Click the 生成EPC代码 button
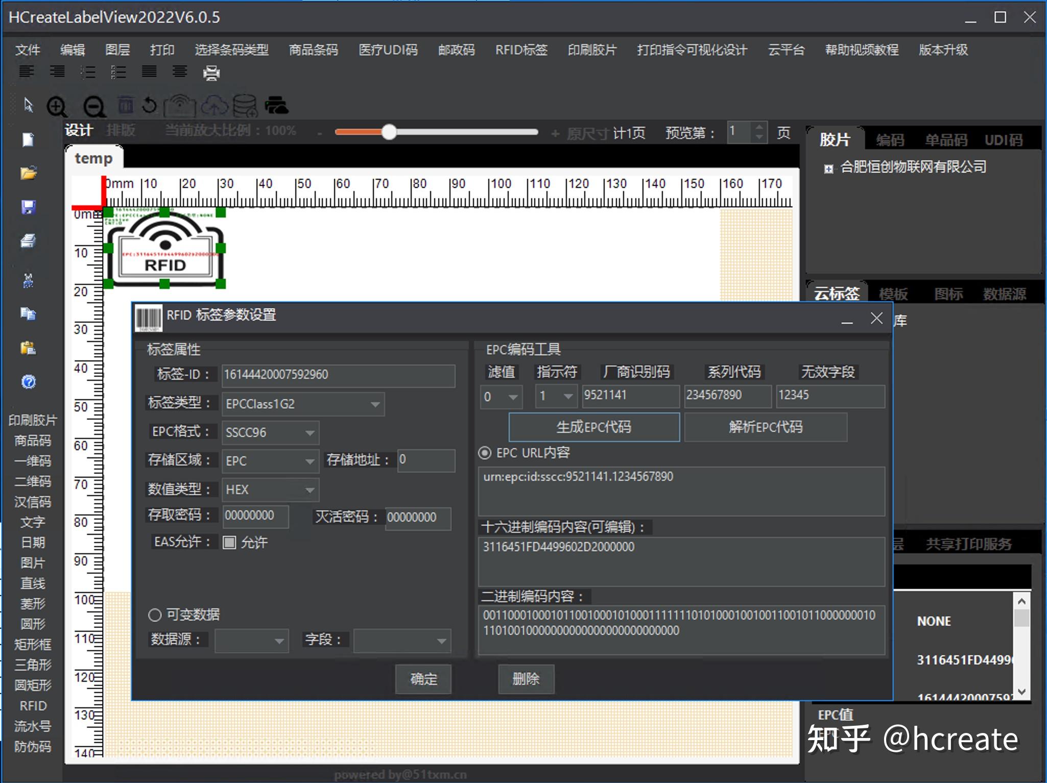 point(594,427)
